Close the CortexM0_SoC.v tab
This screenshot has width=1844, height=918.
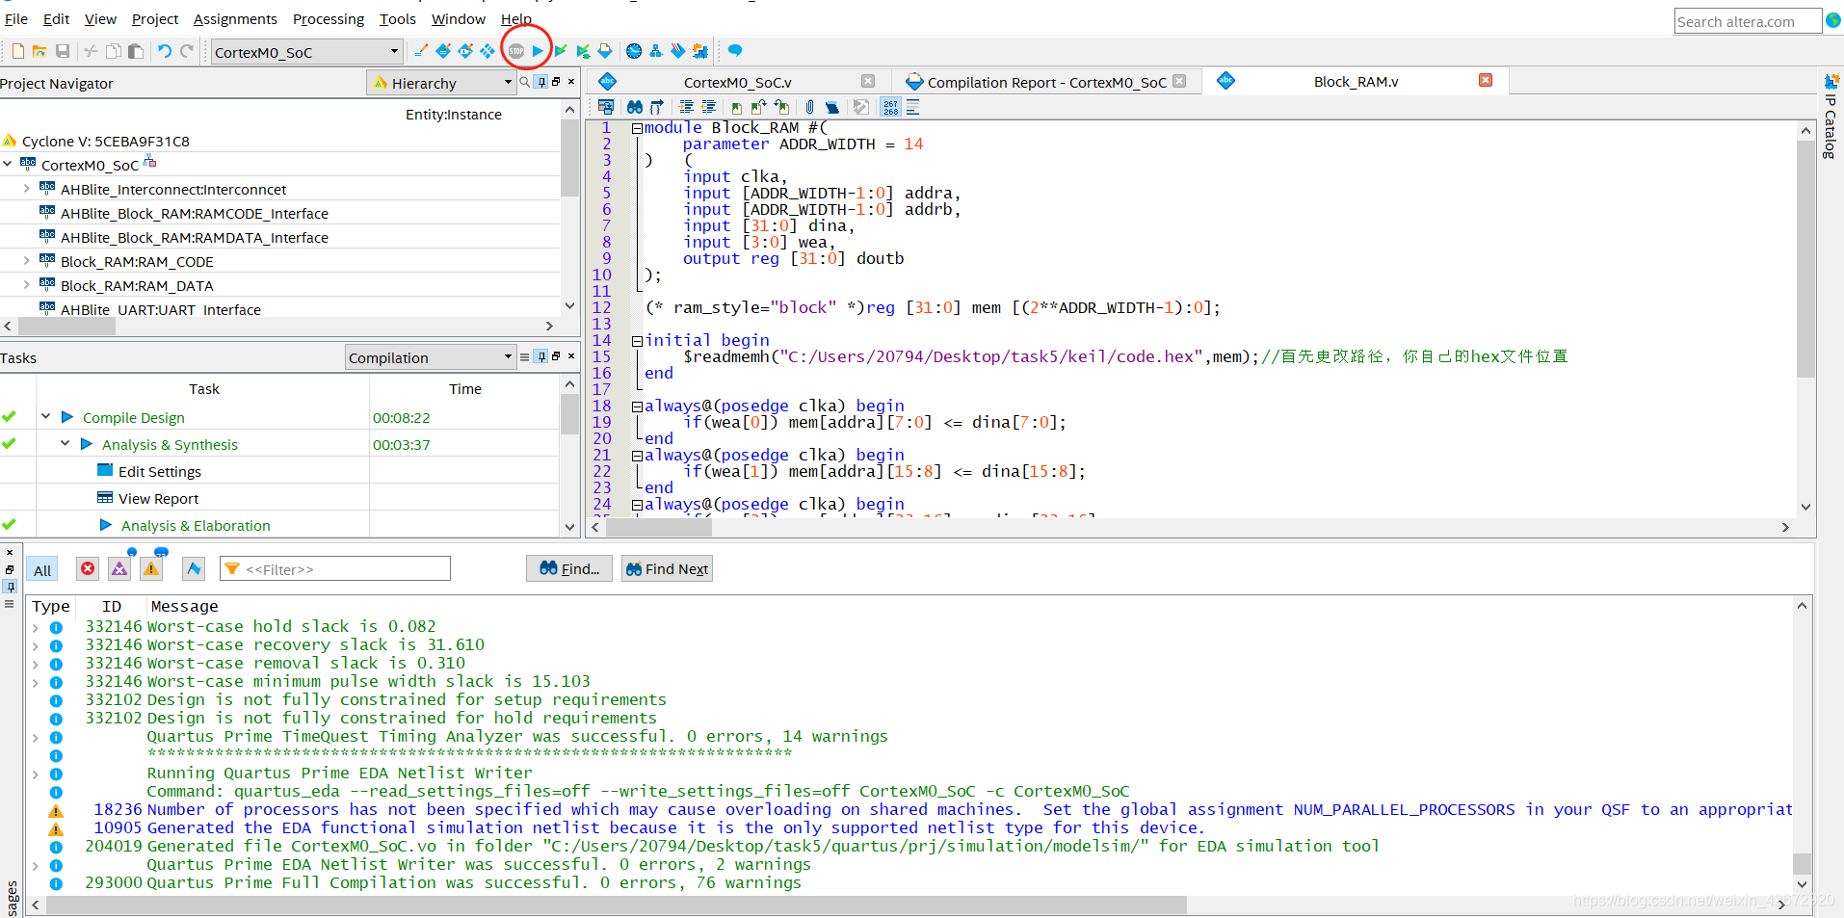(868, 81)
